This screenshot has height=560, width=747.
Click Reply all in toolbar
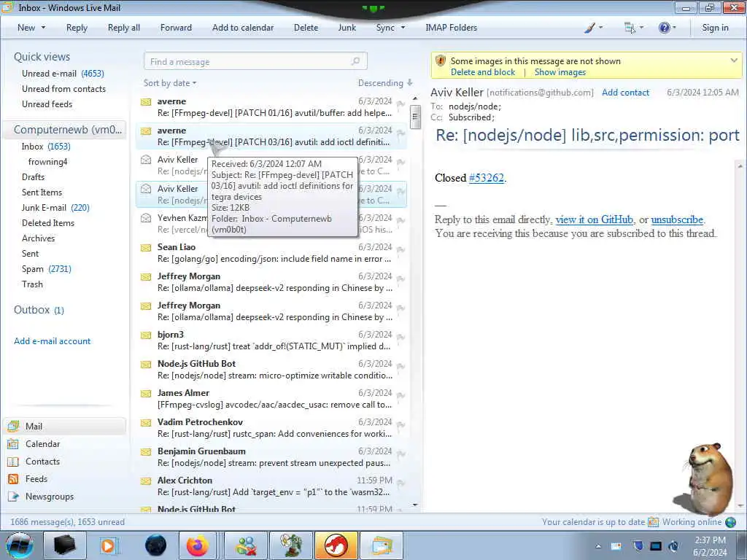click(x=124, y=28)
